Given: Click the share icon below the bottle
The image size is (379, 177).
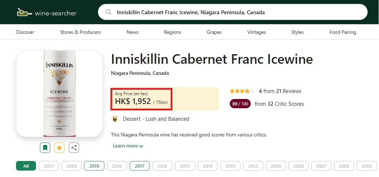Looking at the screenshot, I should point(74,147).
